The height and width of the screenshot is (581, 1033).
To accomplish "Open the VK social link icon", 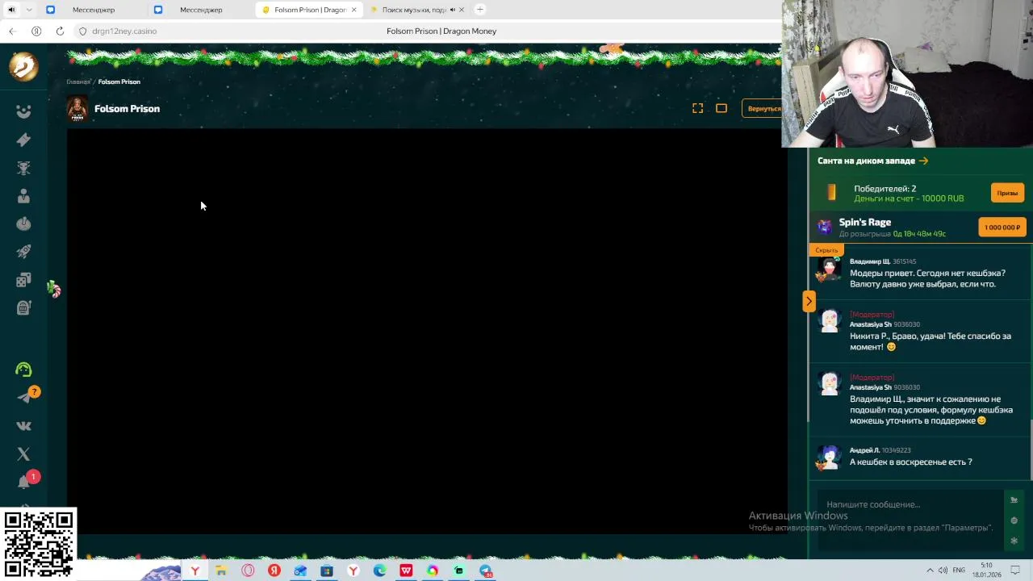I will pyautogui.click(x=23, y=426).
